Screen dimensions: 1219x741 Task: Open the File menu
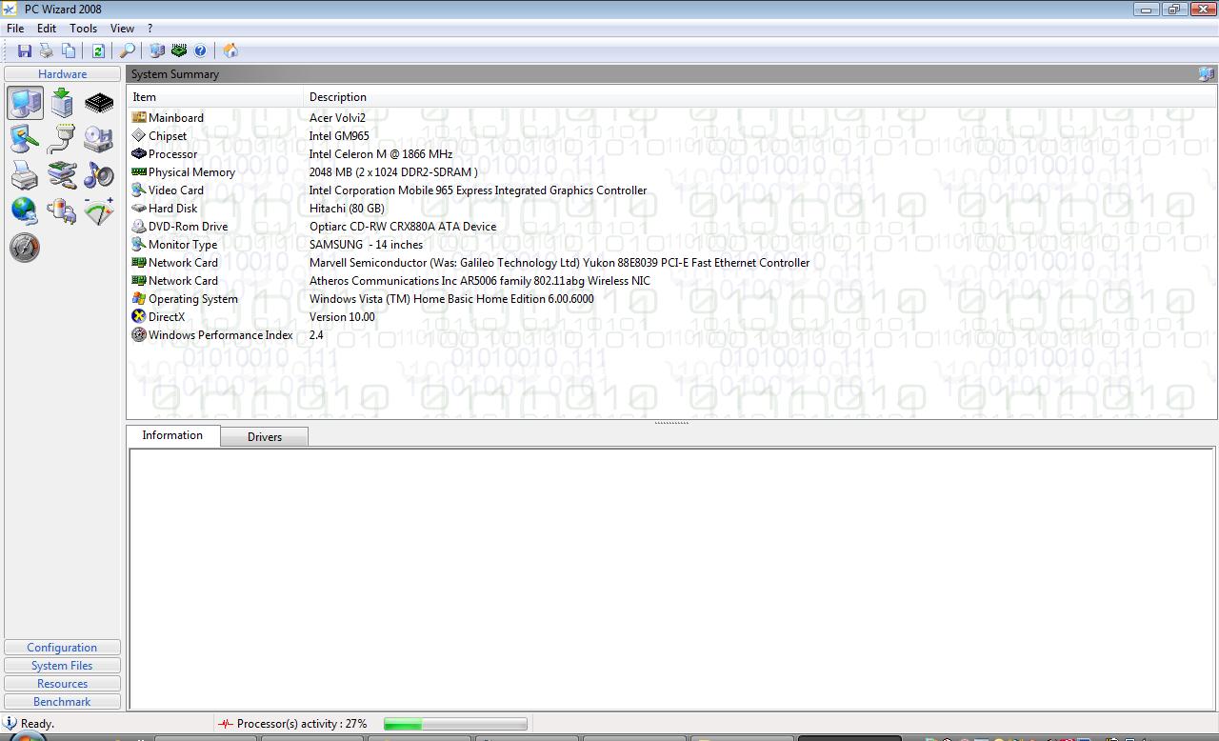click(x=15, y=29)
